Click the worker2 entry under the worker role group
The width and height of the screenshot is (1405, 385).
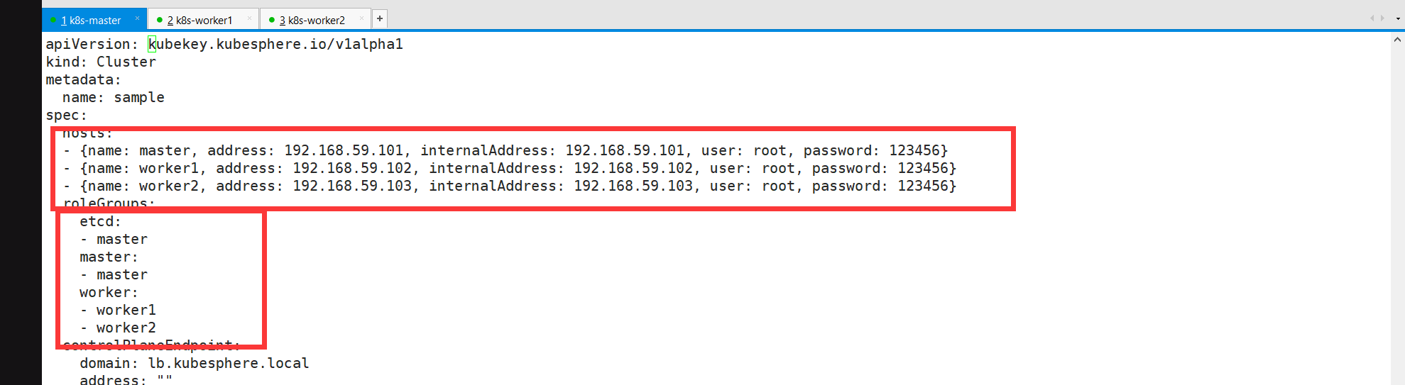pyautogui.click(x=126, y=328)
